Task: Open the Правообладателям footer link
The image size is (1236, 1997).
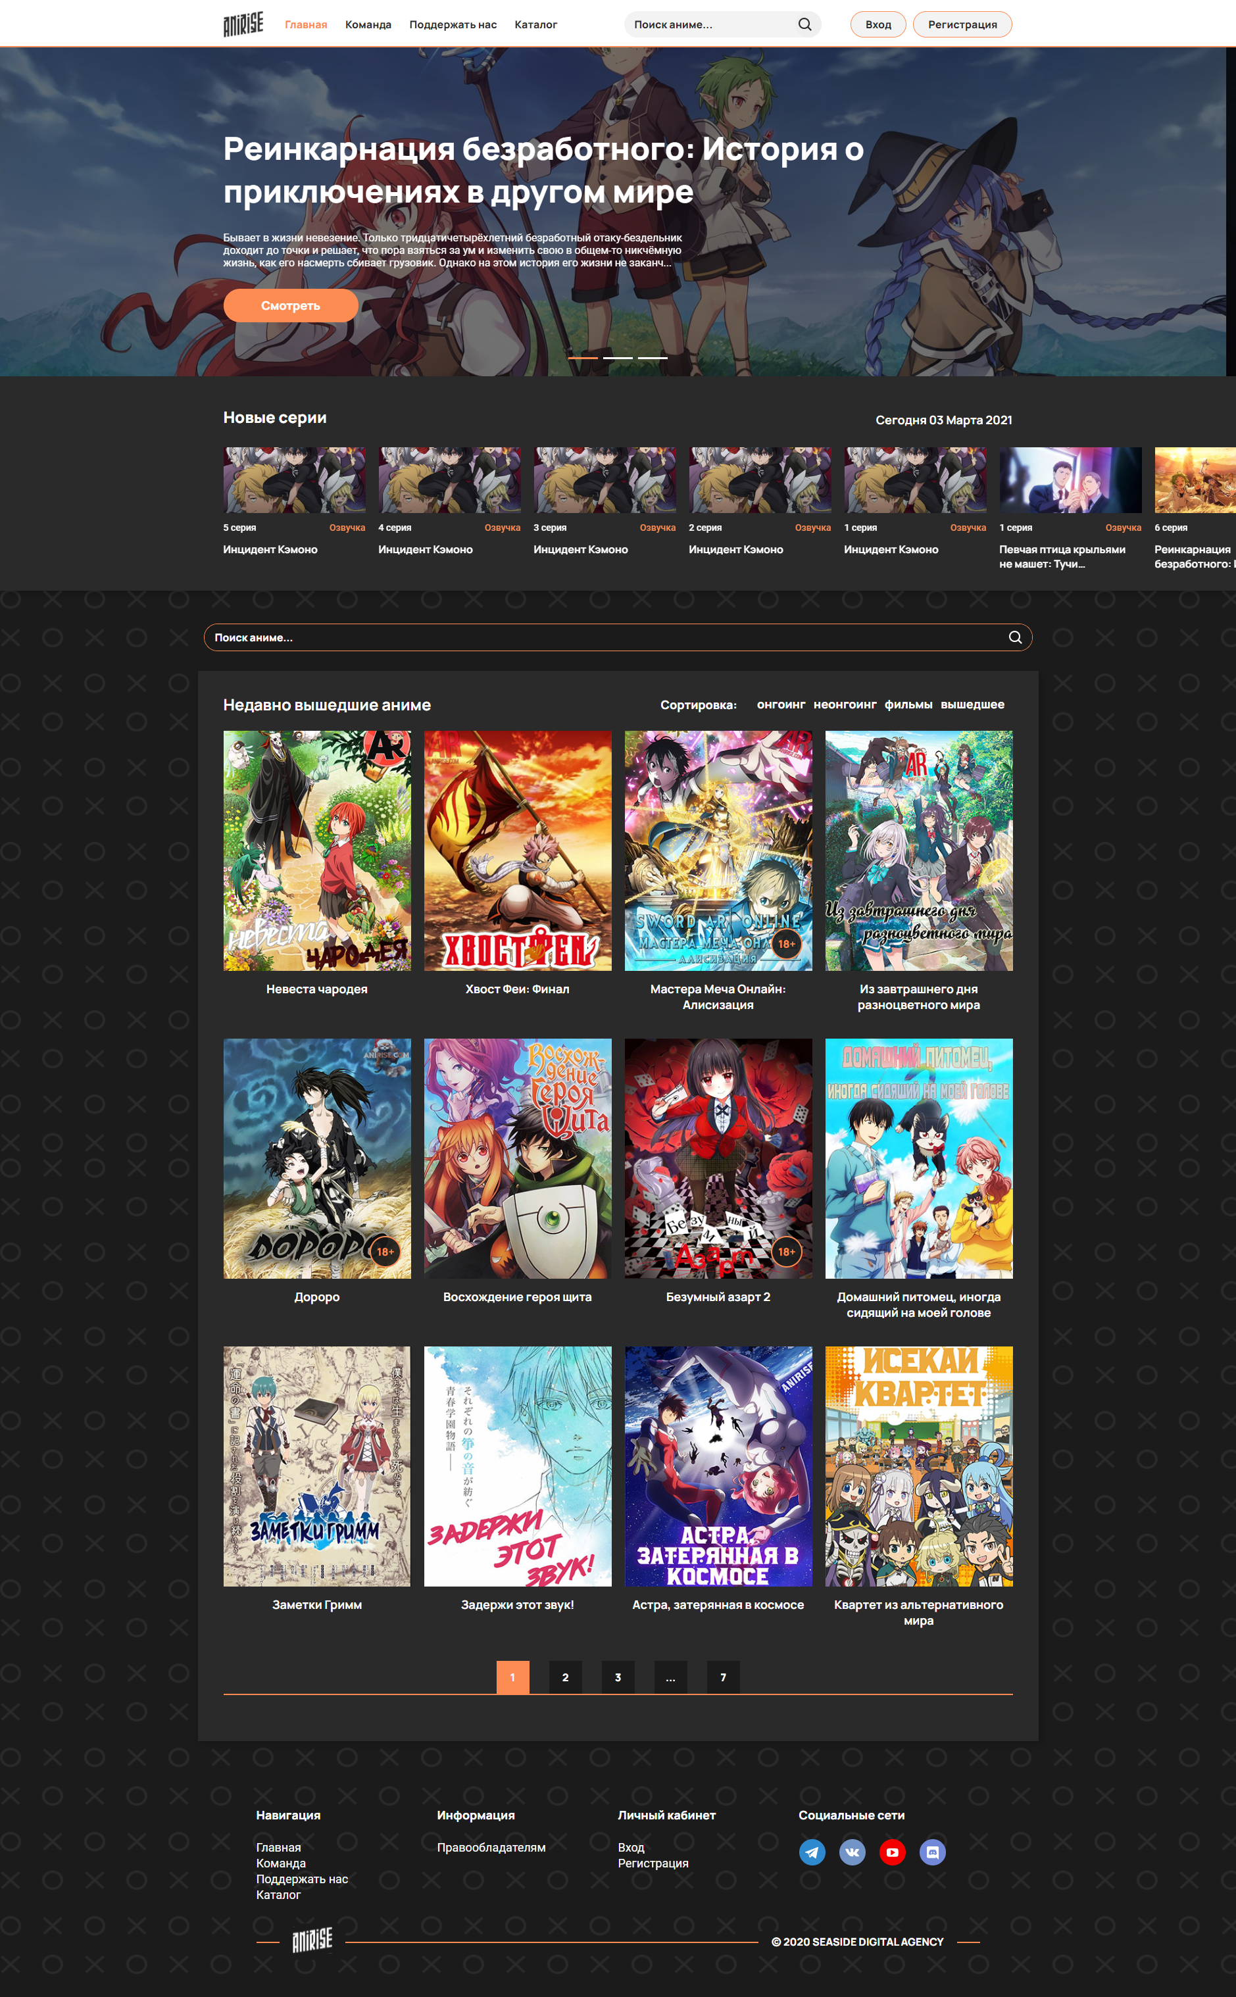Action: click(x=491, y=1848)
